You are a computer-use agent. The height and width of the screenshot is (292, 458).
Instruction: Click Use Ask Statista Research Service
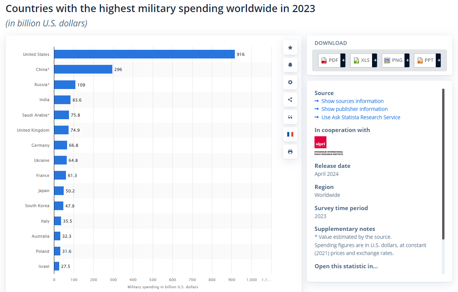[361, 117]
